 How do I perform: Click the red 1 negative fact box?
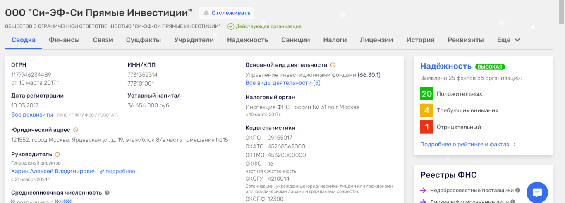(x=427, y=127)
